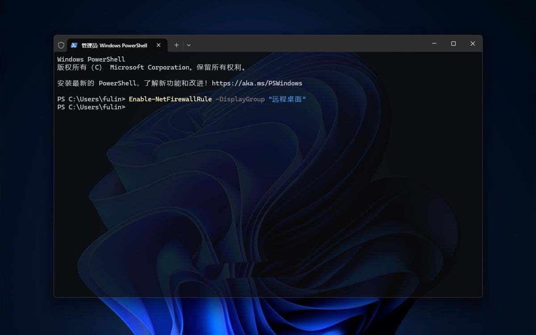Click the empty PS C:\Users\fulin> prompt line
This screenshot has width=536, height=335.
[x=91, y=107]
